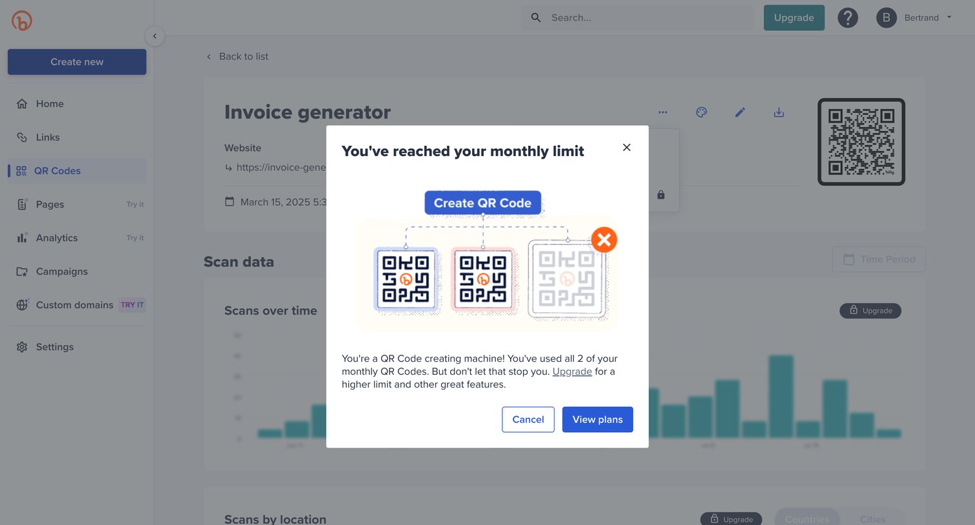Click the calendar icon beside March 15, 2025

pos(230,202)
